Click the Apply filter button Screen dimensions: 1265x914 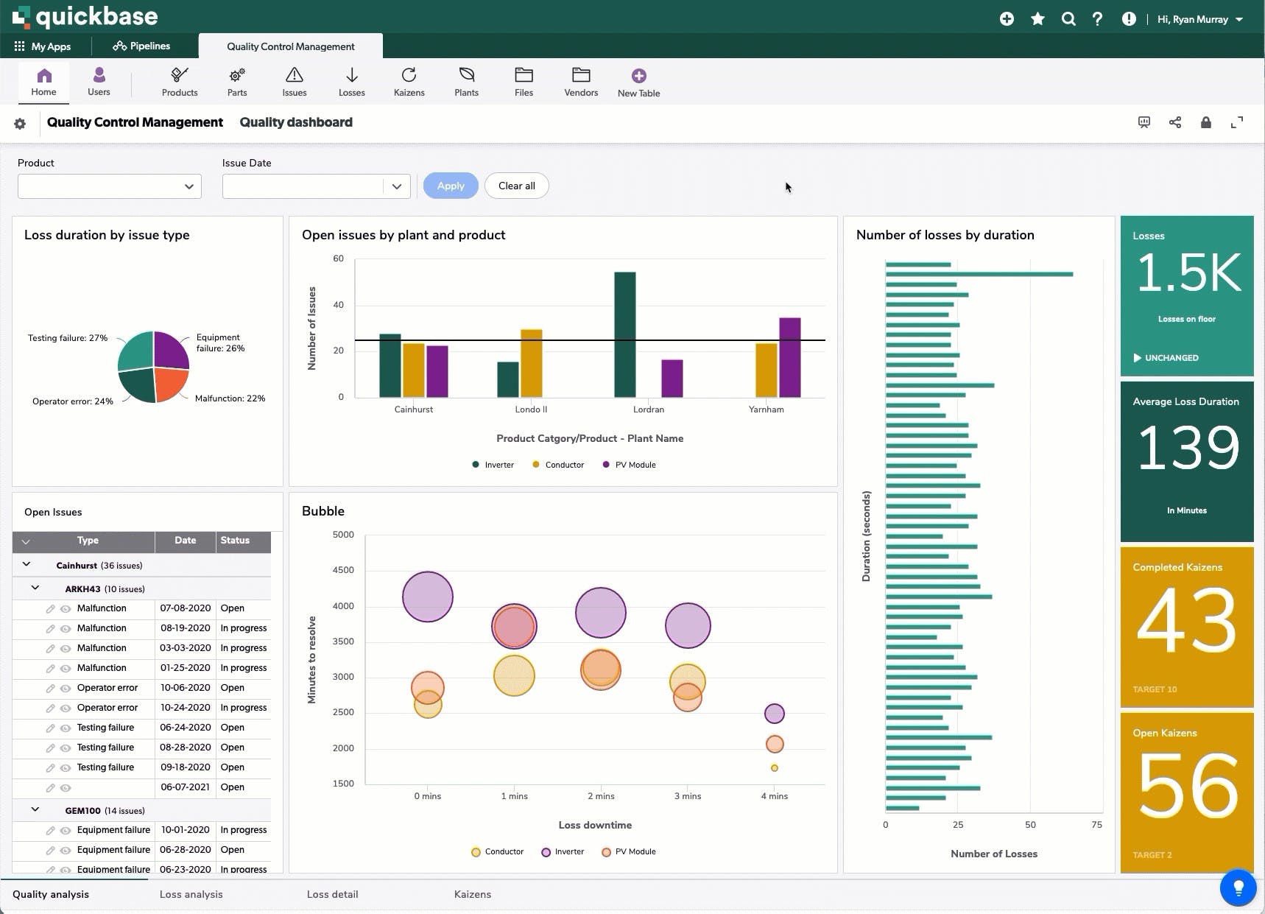(x=451, y=186)
